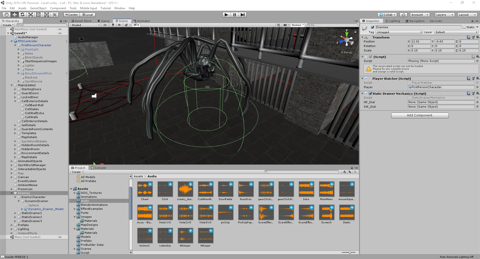480x259 pixels.
Task: Switch to the Game tab
Action: (x=103, y=21)
